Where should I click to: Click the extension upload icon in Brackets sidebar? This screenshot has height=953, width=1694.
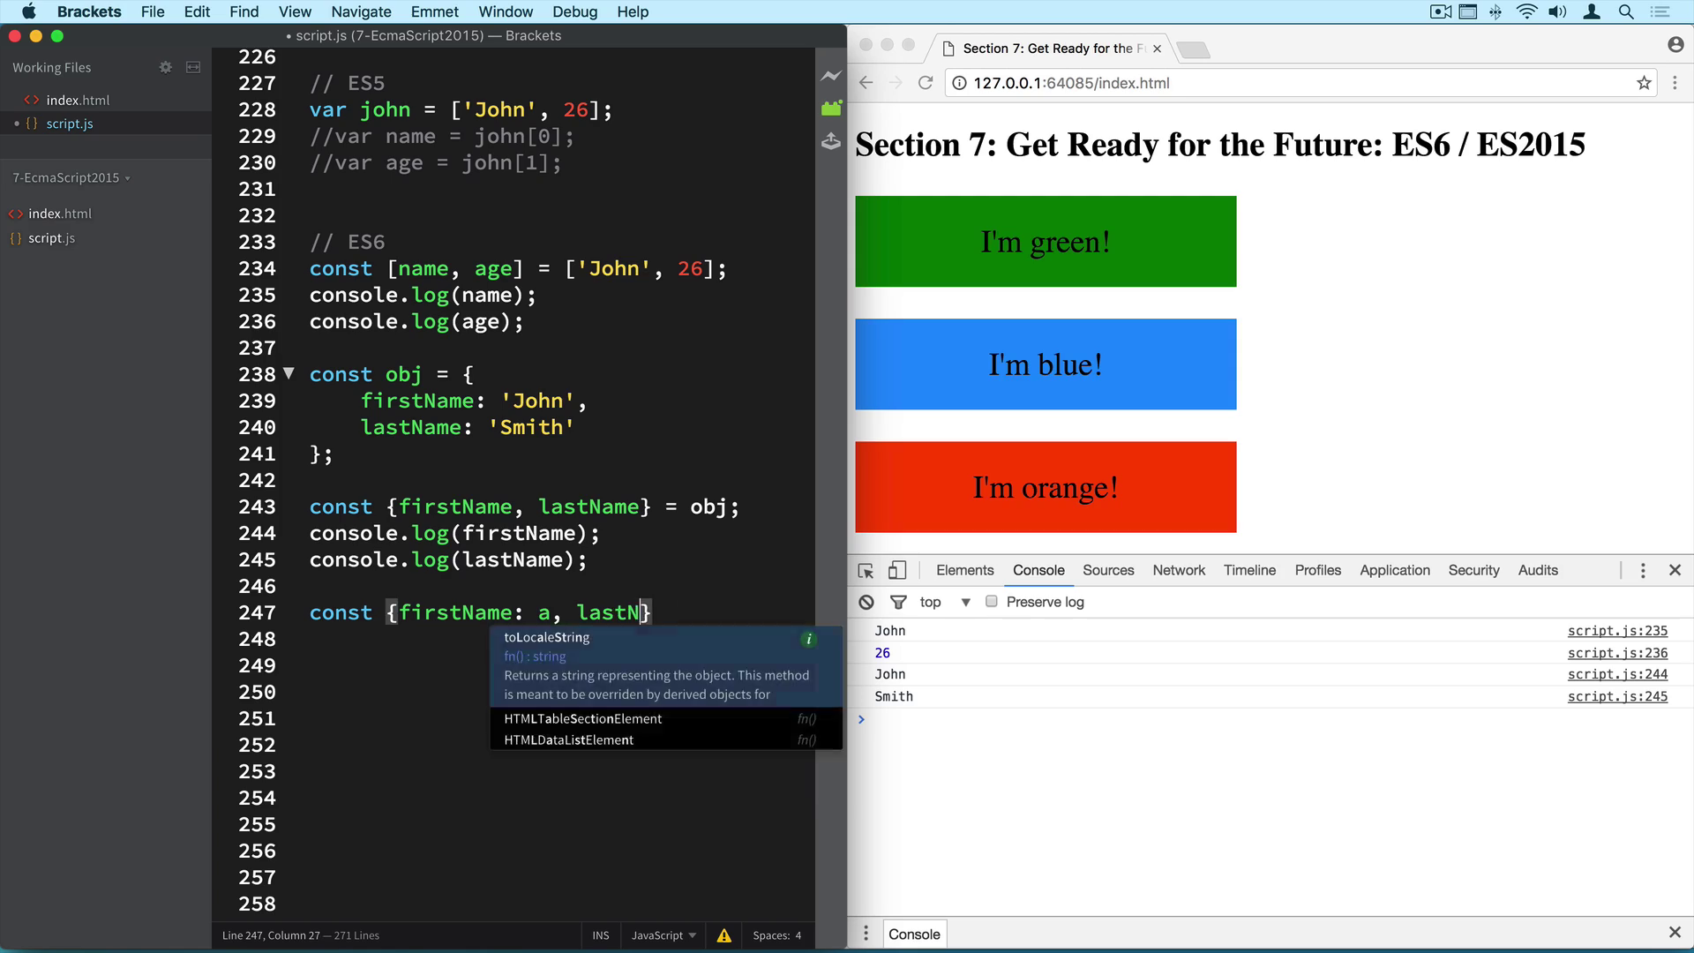[x=831, y=140]
